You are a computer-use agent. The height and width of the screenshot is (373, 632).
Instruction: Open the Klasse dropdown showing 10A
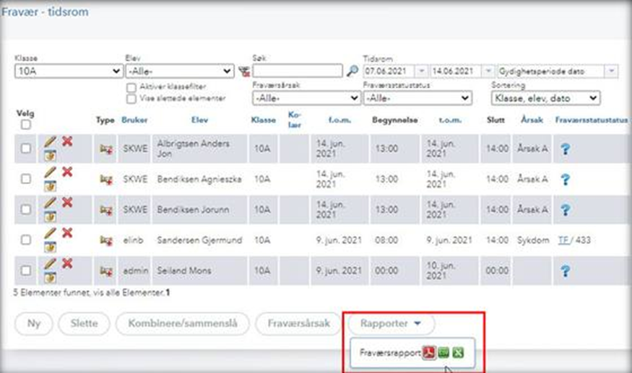pos(69,71)
